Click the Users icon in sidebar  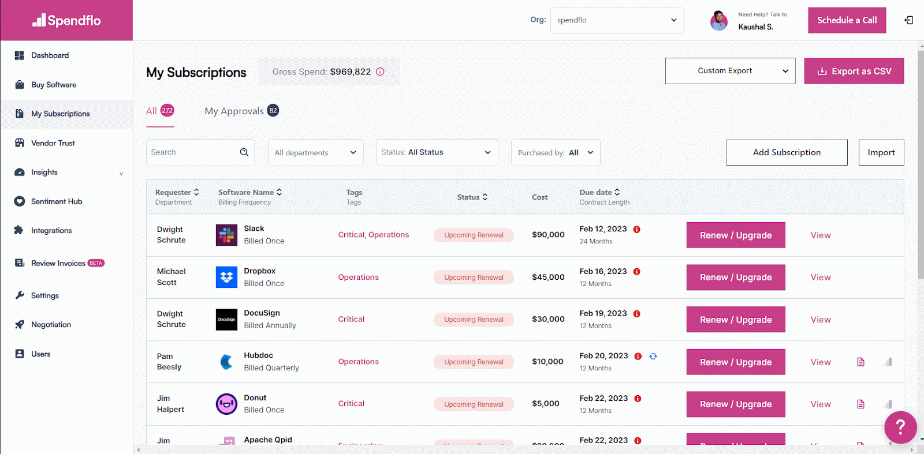[20, 354]
